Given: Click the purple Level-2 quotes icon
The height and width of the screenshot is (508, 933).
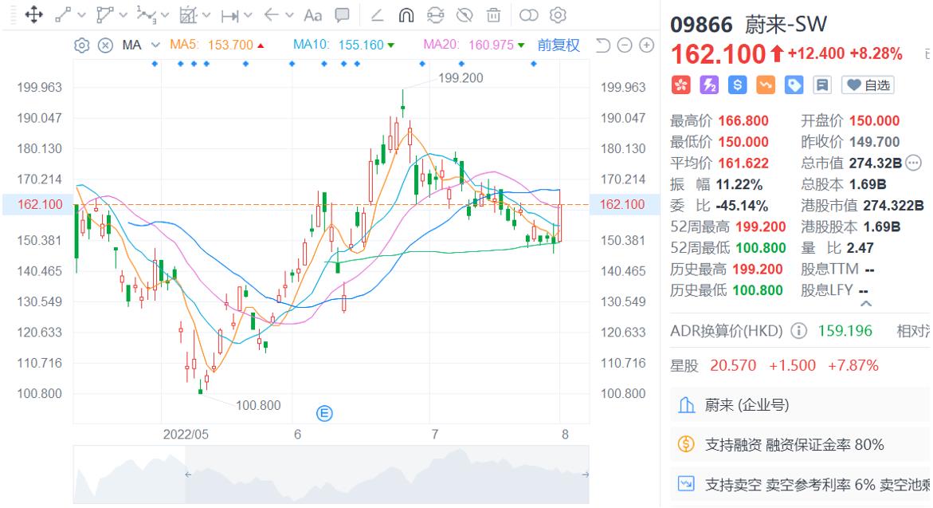Looking at the screenshot, I should point(709,85).
